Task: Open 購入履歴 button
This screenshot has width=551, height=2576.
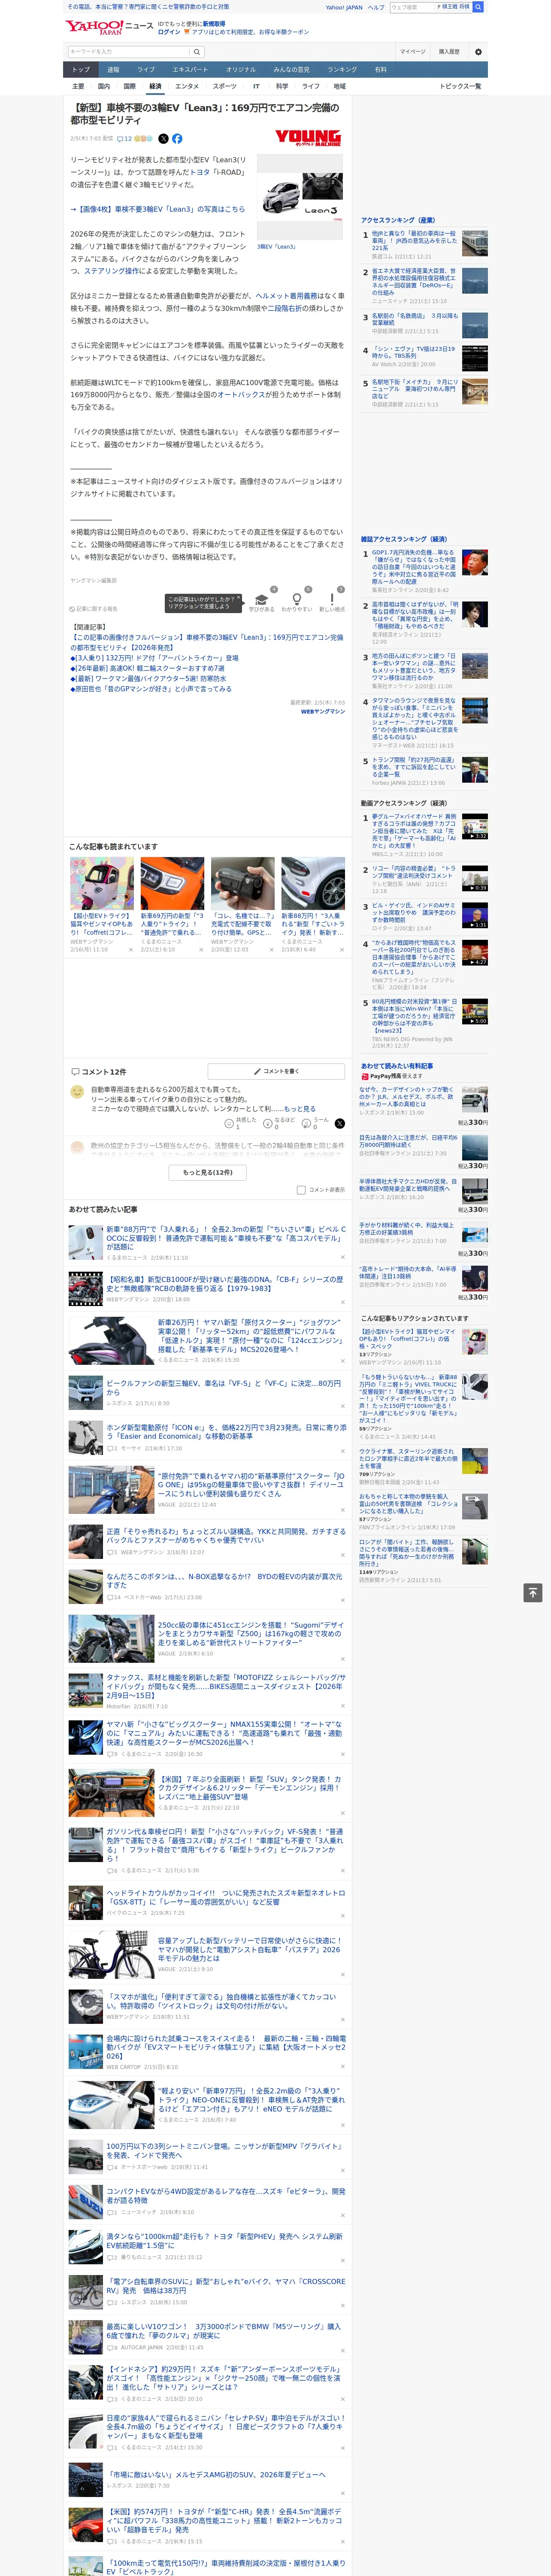Action: point(449,52)
